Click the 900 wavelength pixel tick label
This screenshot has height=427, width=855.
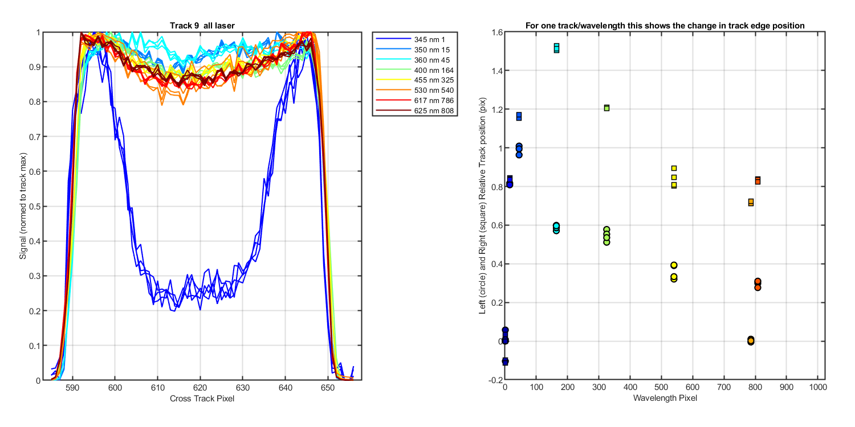tap(787, 388)
